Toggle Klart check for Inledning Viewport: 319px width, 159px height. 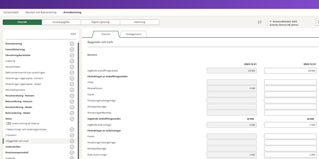coord(72,61)
